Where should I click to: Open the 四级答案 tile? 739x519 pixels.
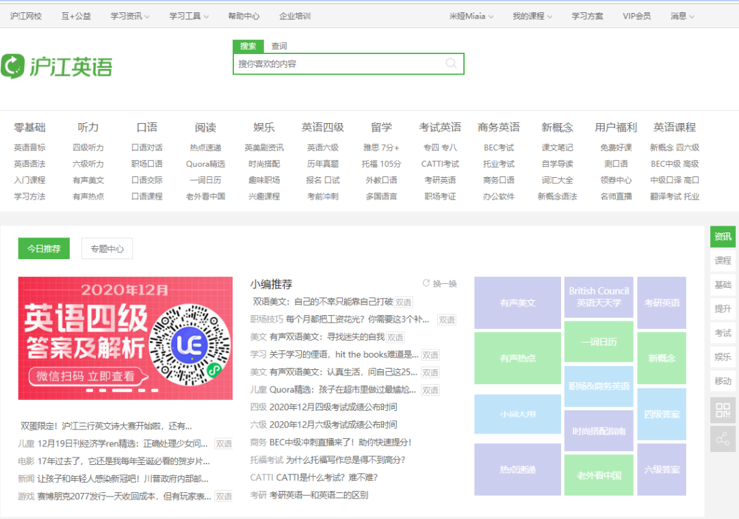(x=662, y=414)
